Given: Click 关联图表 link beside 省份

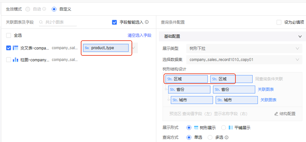Looking at the screenshot, I should (266, 89).
